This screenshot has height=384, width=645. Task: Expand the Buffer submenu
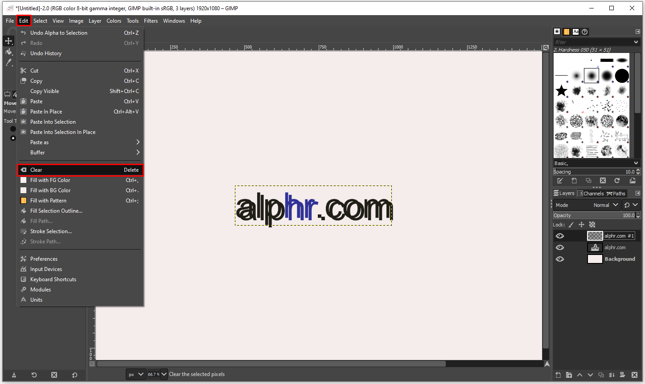[x=80, y=153]
